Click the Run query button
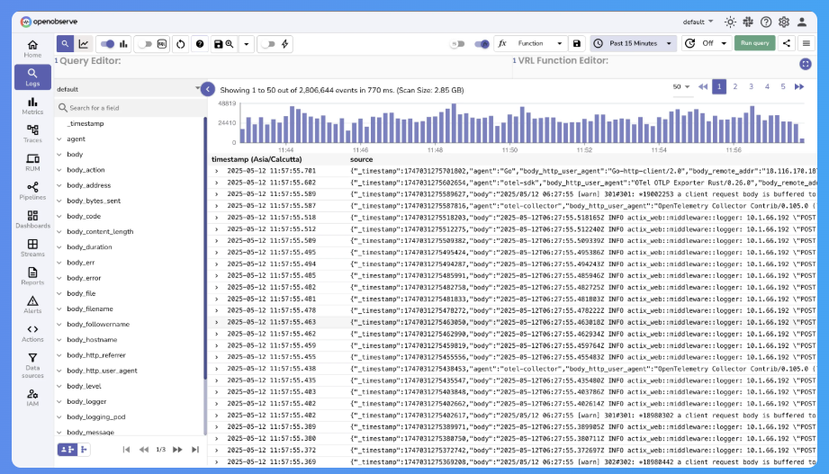 754,43
